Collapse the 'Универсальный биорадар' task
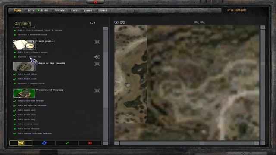Image resolution: width=276 pixels, height=155 pixels. pyautogui.click(x=97, y=91)
